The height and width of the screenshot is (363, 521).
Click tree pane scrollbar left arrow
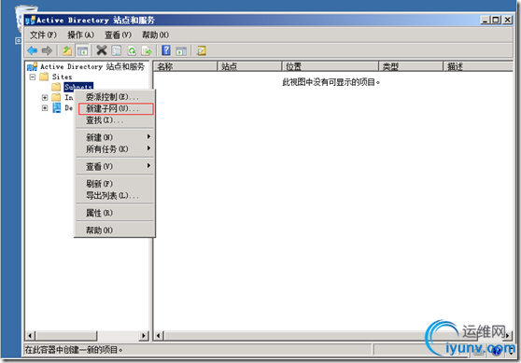click(30, 336)
